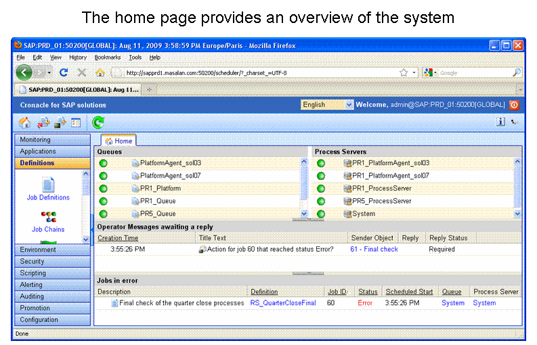
Task: Click the Queues list scroll down arrow
Action: 304,214
